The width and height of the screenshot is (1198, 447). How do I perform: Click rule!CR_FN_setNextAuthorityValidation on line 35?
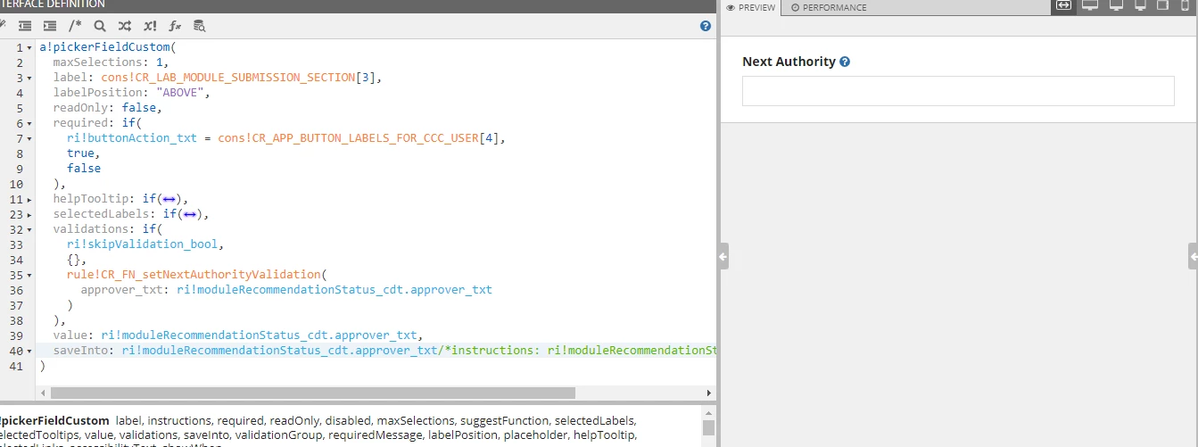[x=194, y=275]
